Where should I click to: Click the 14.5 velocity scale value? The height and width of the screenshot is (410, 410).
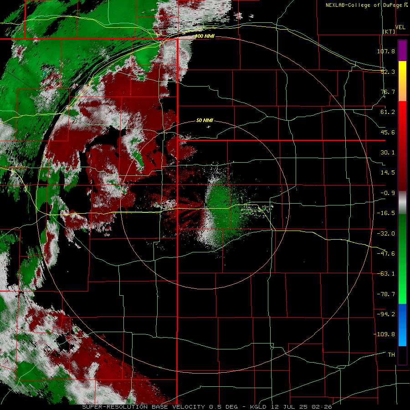(x=388, y=173)
